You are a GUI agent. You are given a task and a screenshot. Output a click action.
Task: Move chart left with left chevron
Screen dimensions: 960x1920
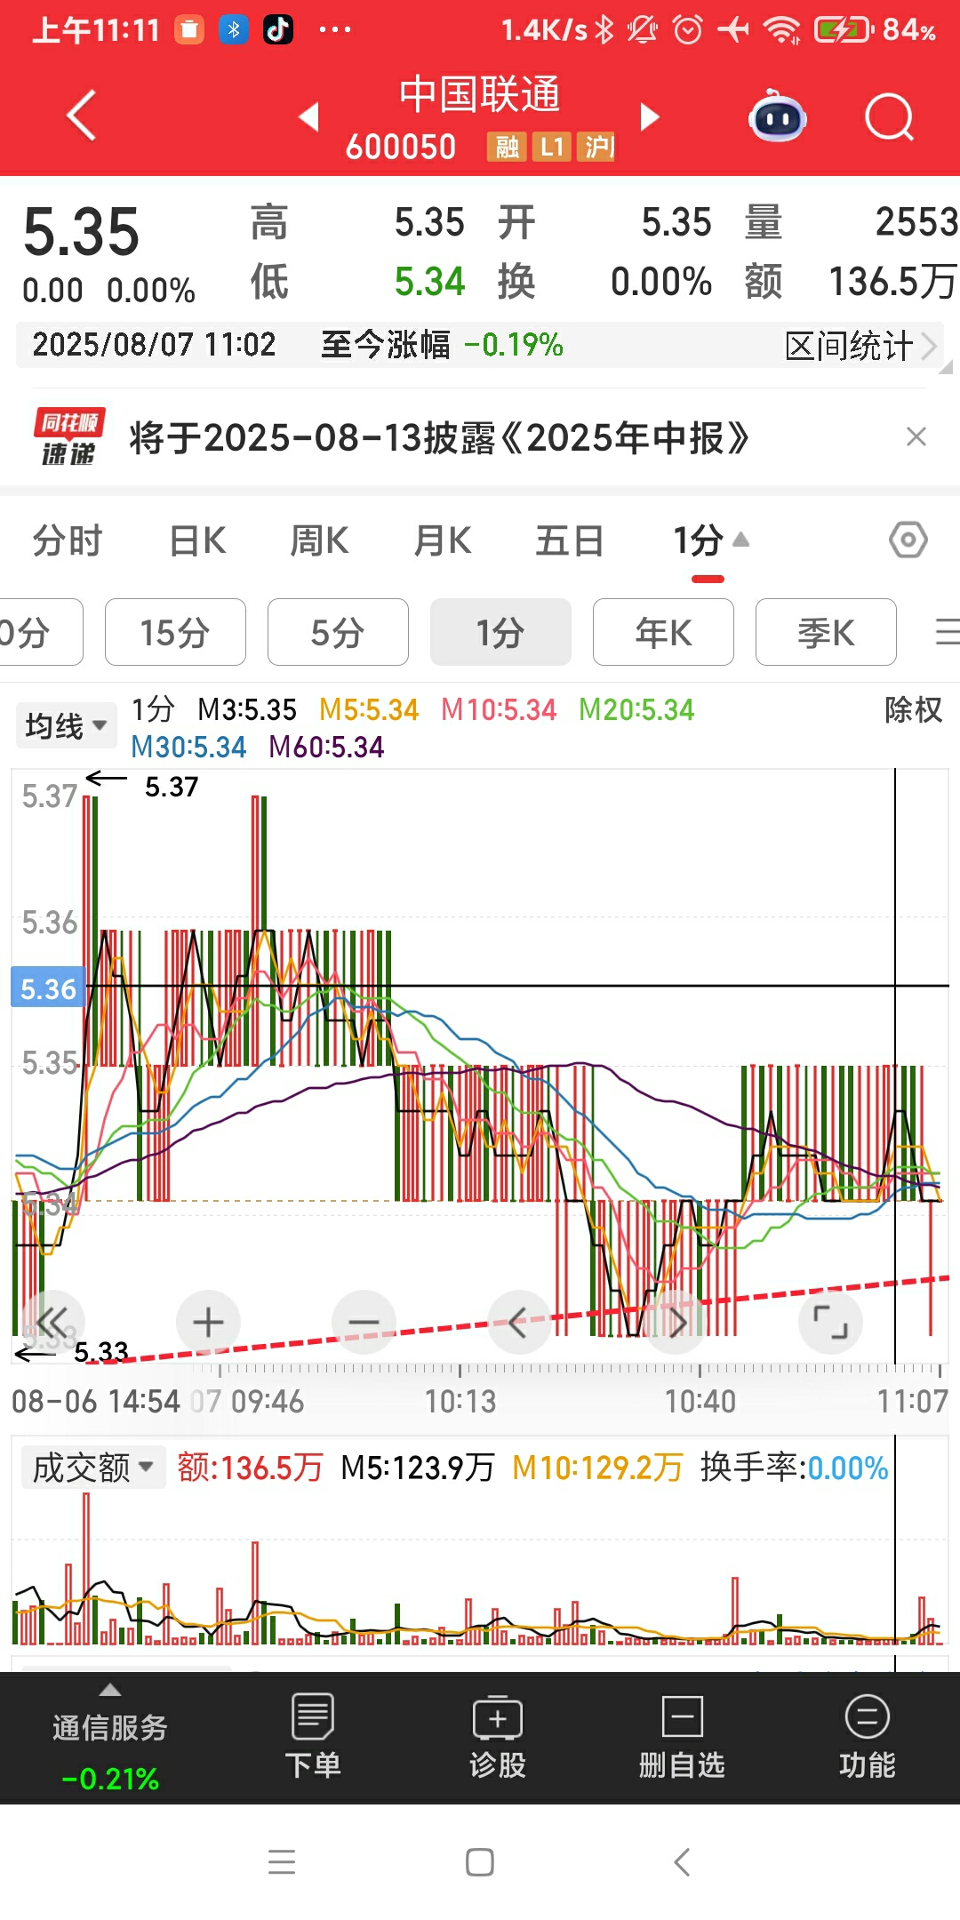coord(519,1322)
